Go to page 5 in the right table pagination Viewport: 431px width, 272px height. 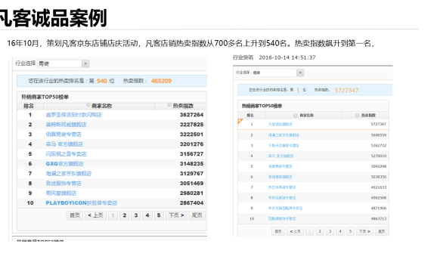[350, 231]
